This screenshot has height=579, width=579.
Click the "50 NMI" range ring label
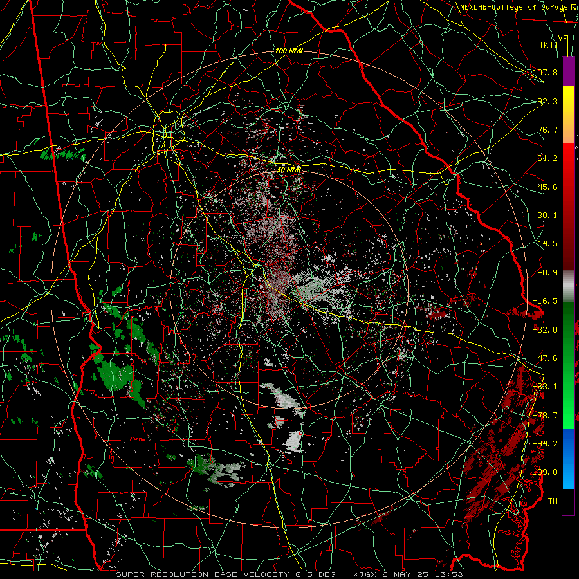pos(289,170)
